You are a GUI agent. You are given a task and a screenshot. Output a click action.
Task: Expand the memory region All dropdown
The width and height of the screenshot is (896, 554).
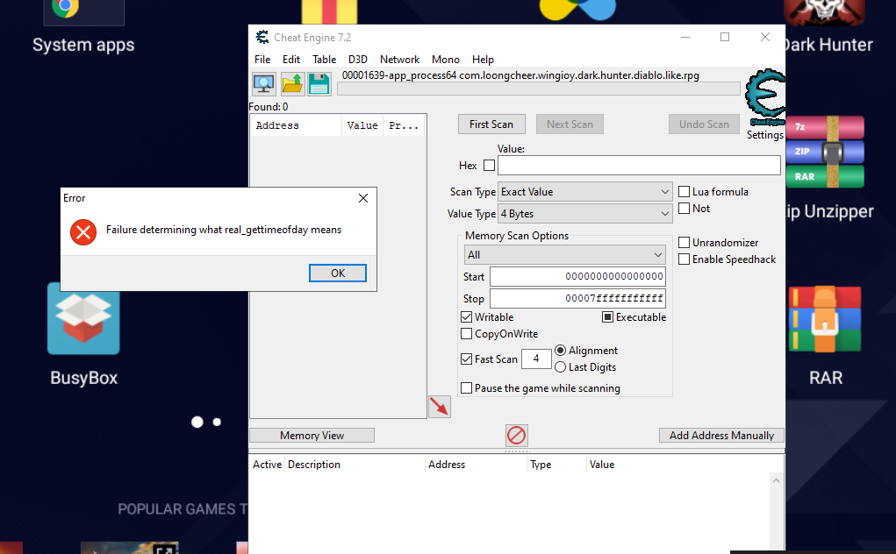point(564,254)
